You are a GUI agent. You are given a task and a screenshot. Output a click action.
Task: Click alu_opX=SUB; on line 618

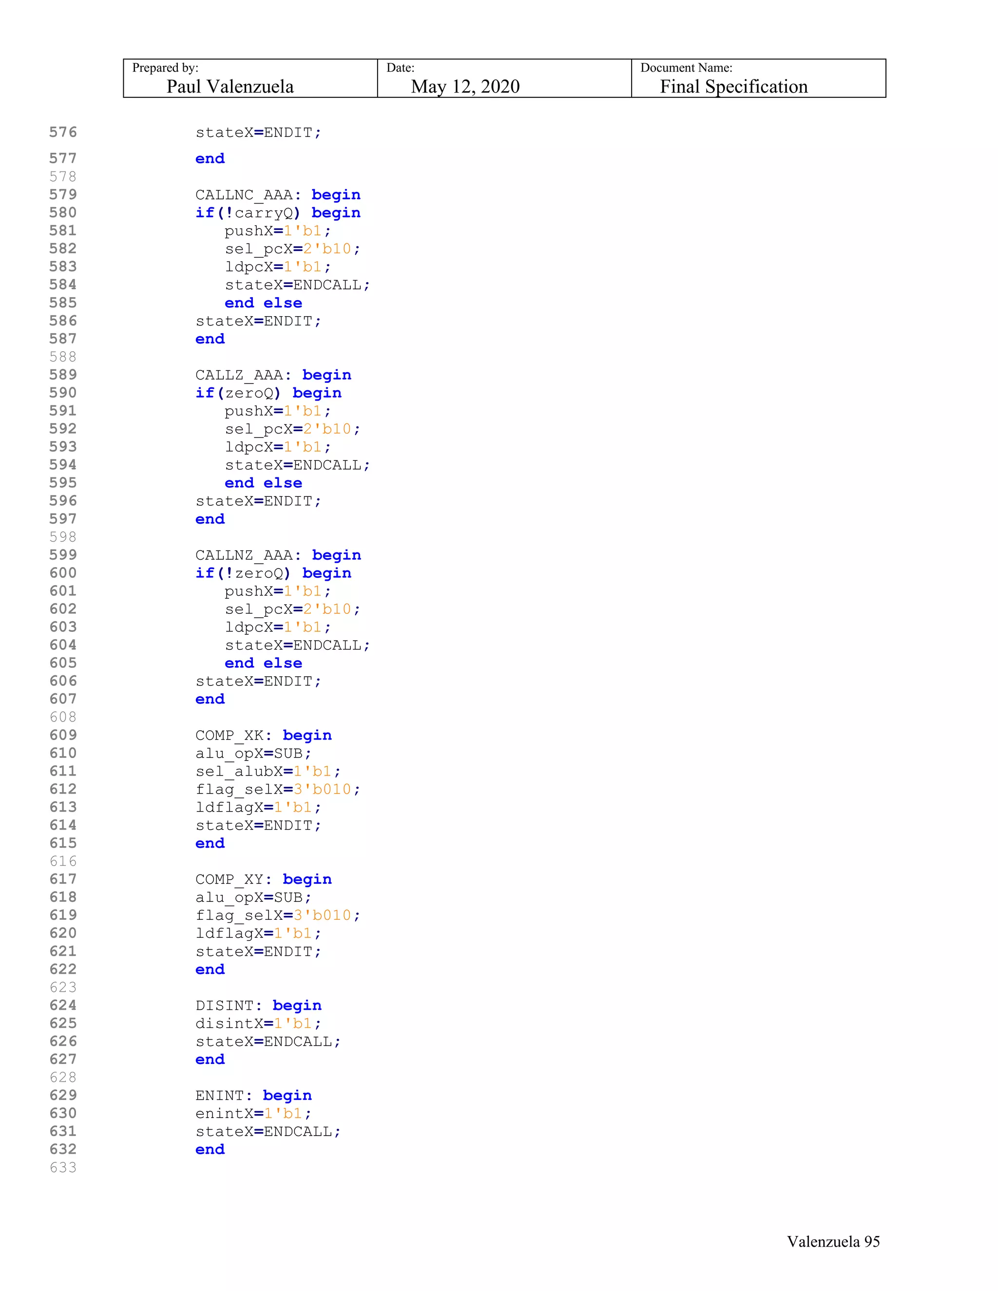coord(253,898)
